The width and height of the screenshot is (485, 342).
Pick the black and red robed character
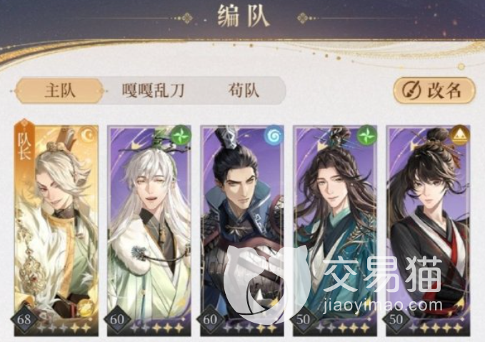coord(428,231)
